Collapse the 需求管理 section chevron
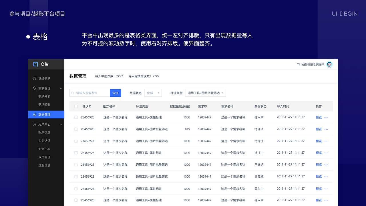The image size is (366, 206). point(61,88)
